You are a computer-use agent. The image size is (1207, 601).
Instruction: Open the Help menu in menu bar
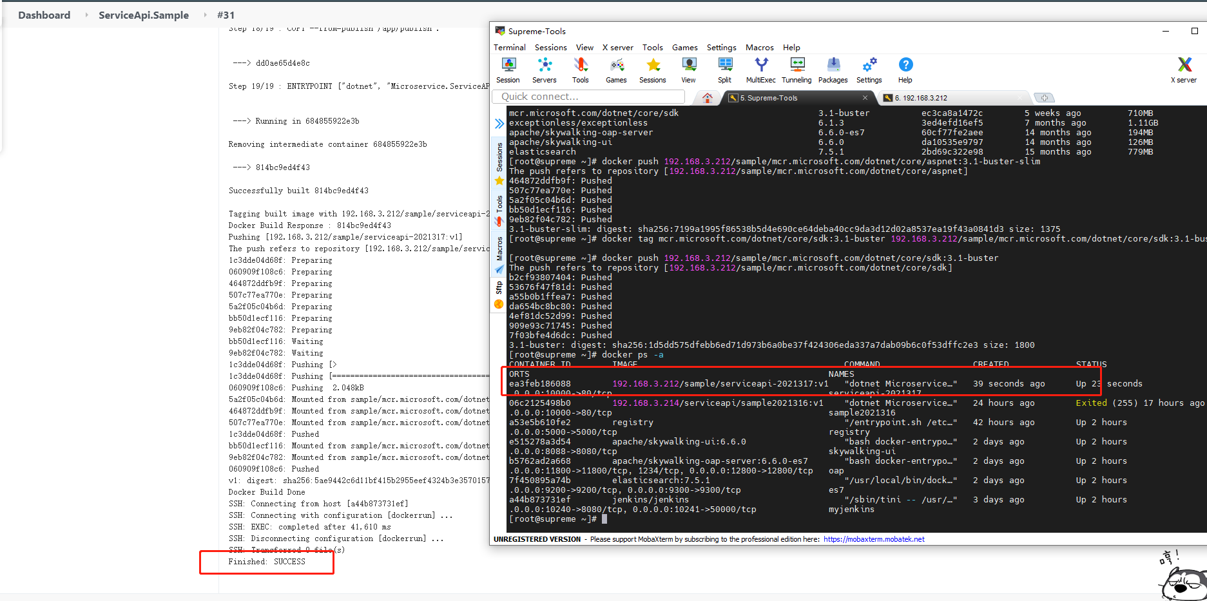click(791, 48)
